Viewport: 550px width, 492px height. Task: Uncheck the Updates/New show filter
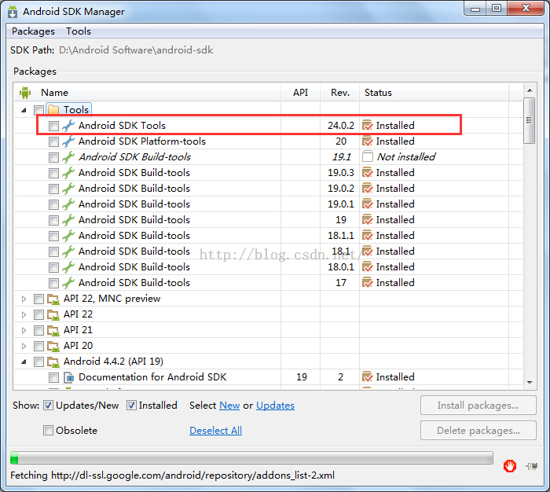point(48,406)
